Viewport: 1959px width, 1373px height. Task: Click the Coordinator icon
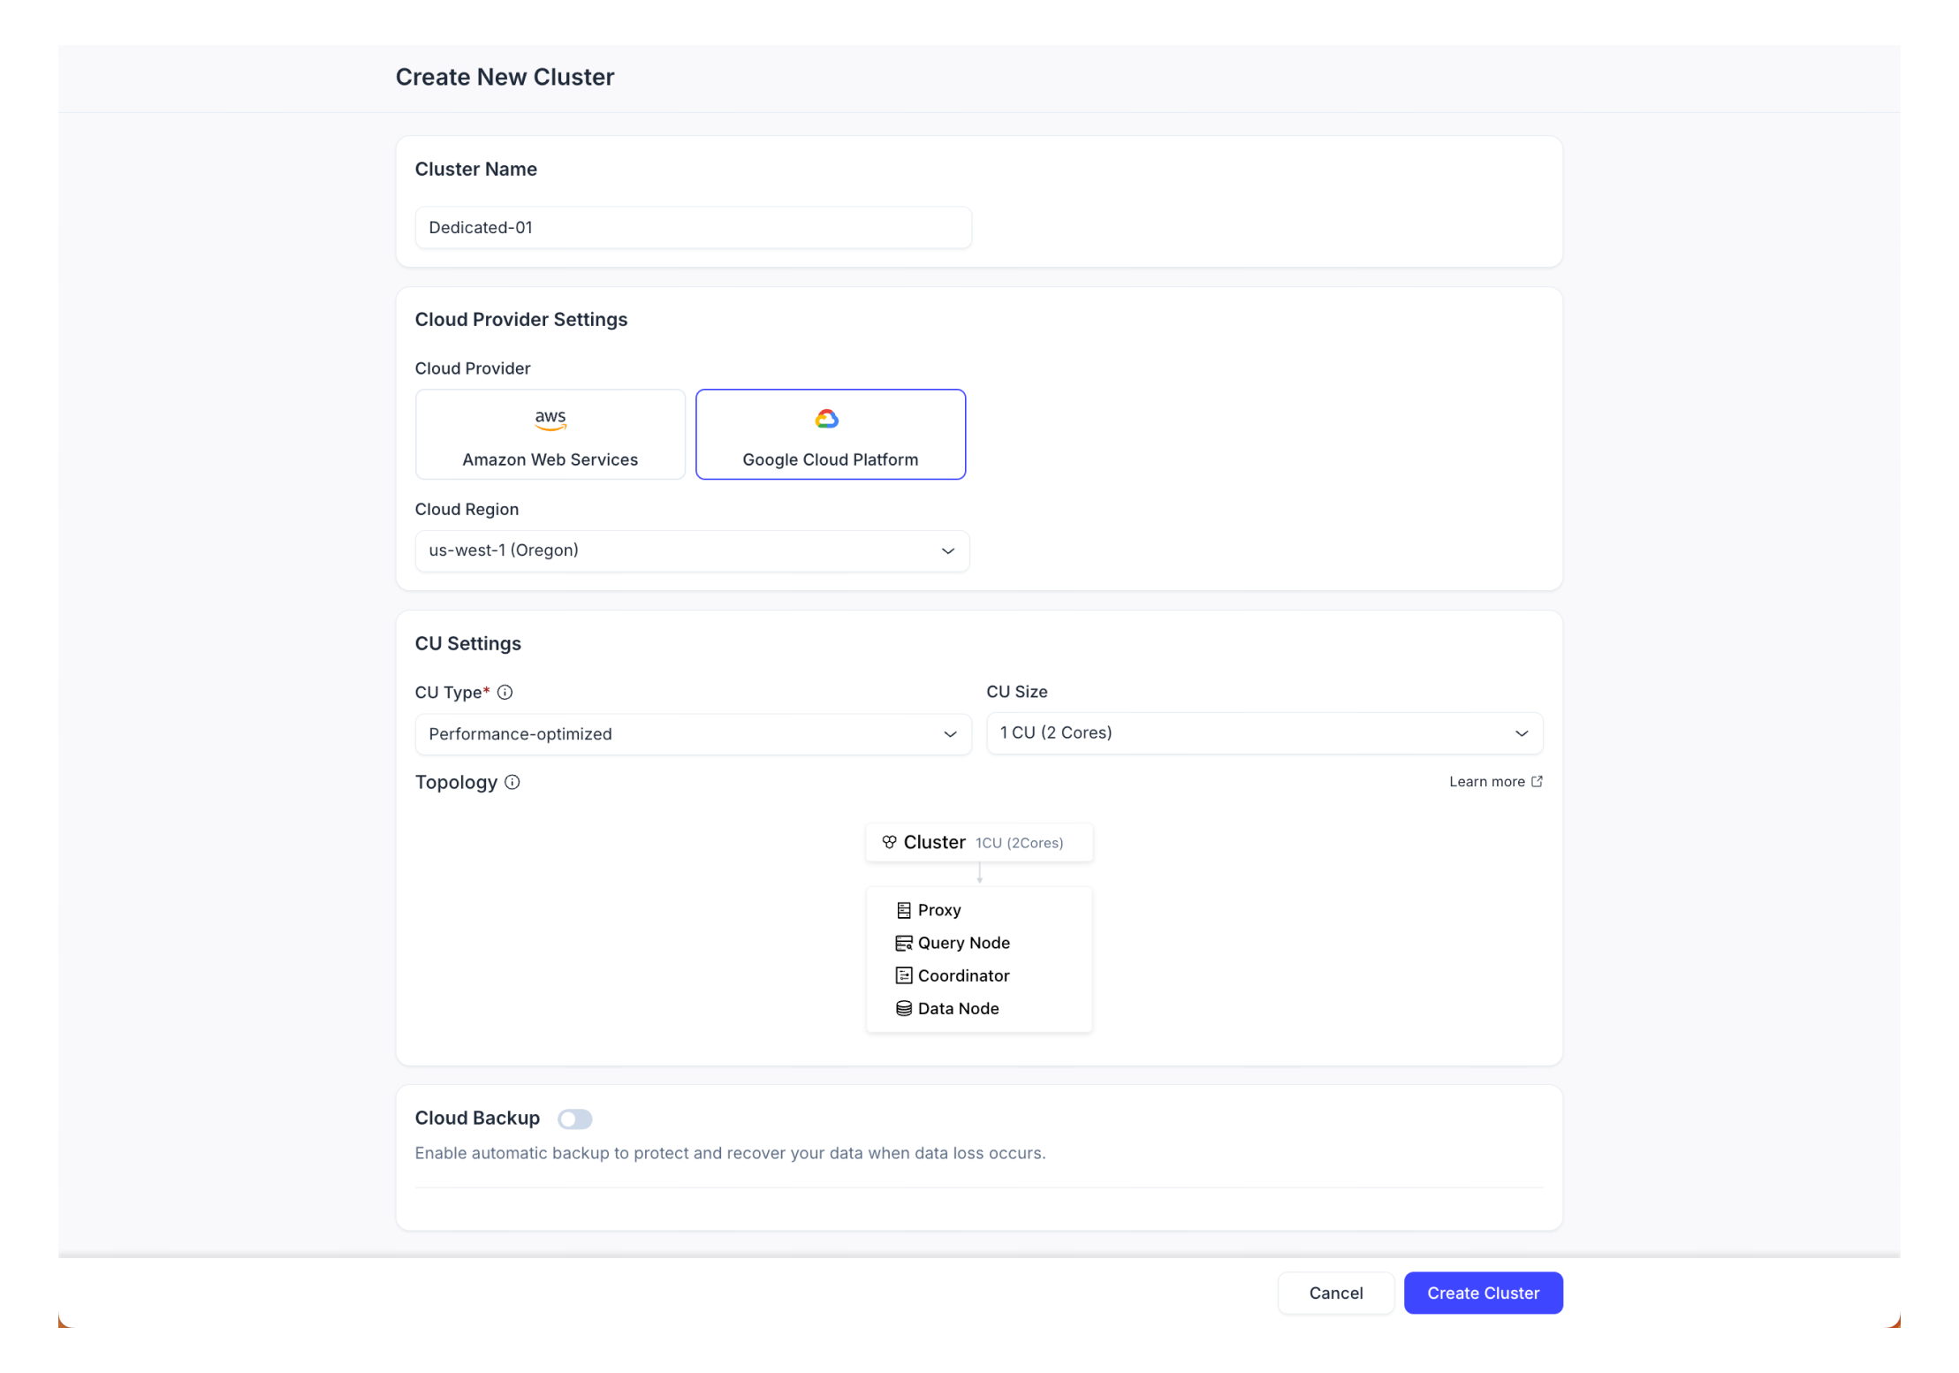(x=903, y=975)
